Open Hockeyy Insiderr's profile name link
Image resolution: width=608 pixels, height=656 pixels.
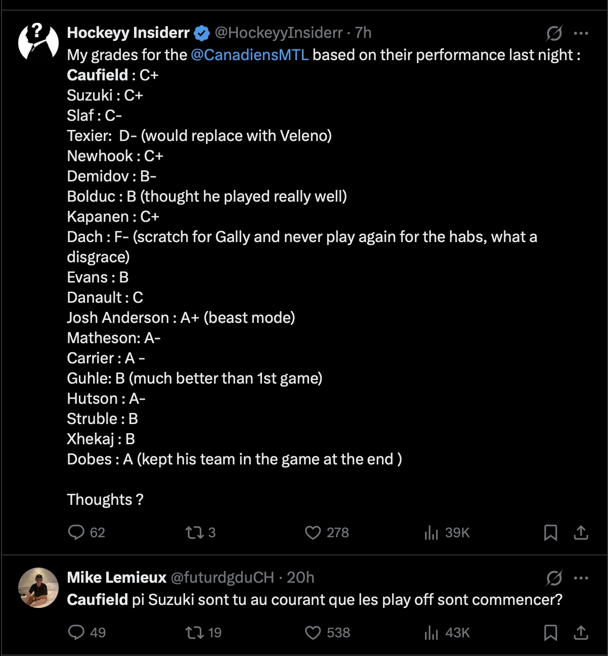128,33
